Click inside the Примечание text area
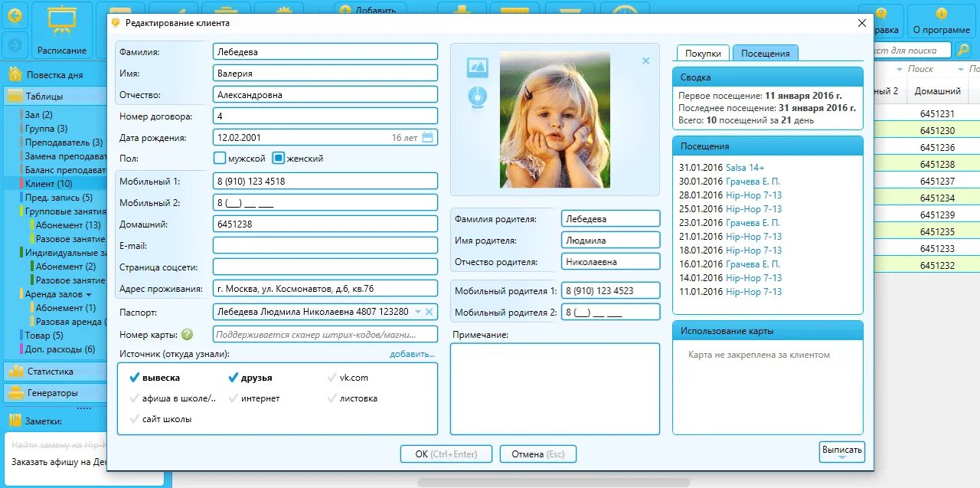 point(555,389)
